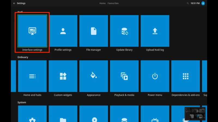218x122 pixels.
Task: Click the "Settings" title text
Action: coord(21,3)
